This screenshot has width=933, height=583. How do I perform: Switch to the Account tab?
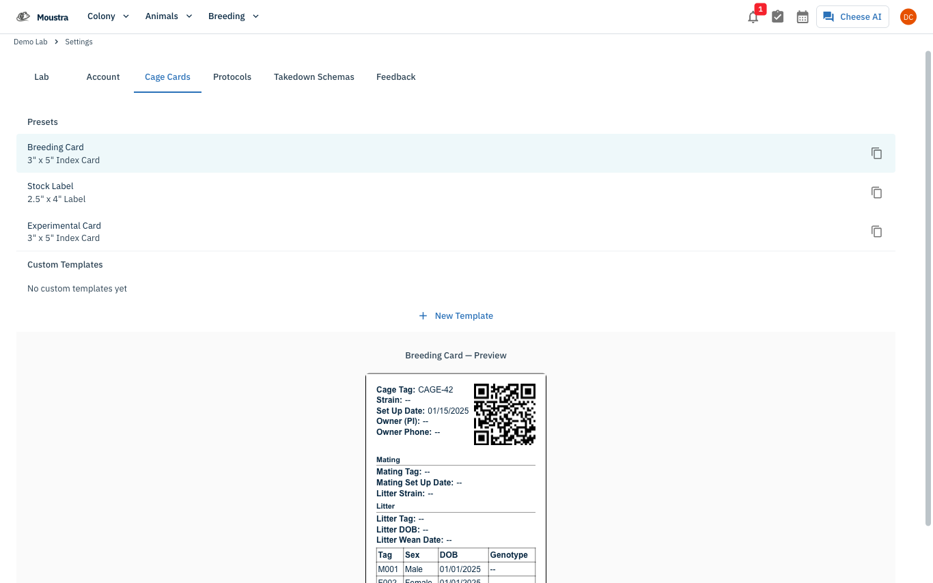click(103, 77)
